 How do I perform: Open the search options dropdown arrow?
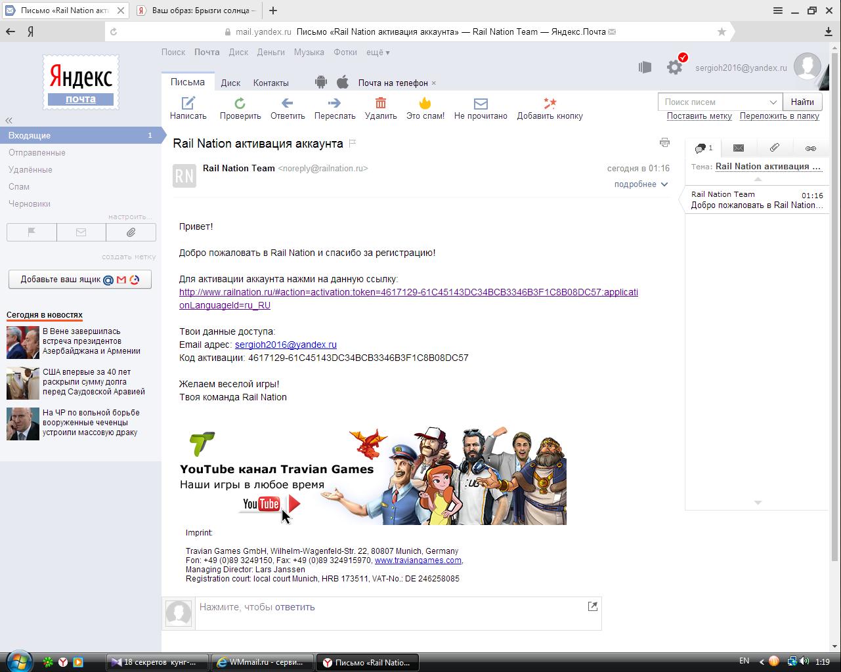(x=773, y=102)
